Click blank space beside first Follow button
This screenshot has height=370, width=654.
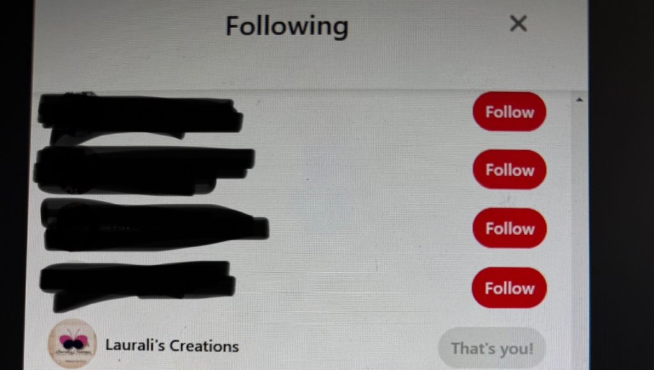tap(359, 112)
